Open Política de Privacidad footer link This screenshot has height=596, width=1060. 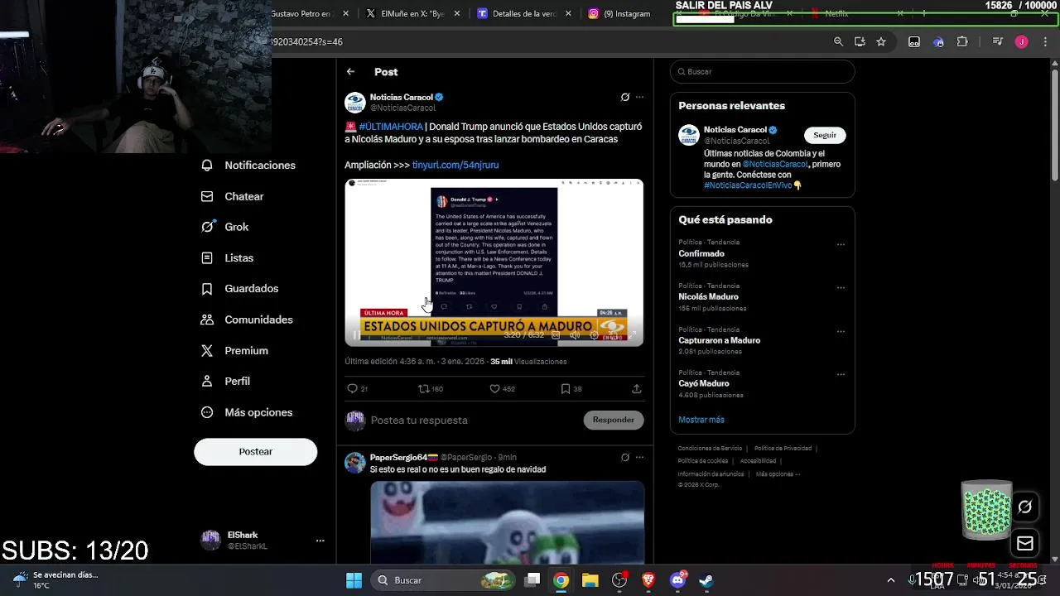tap(783, 449)
